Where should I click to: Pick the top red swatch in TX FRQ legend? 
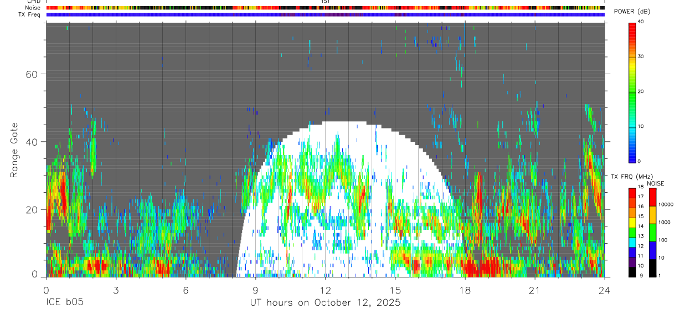[x=632, y=193]
